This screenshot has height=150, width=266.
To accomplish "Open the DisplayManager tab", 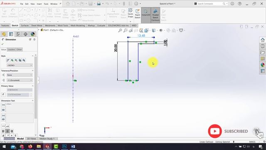I will pyautogui.click(x=32, y=34).
